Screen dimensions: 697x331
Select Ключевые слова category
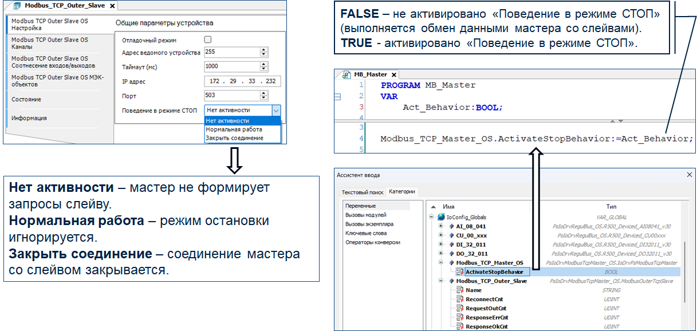click(366, 233)
